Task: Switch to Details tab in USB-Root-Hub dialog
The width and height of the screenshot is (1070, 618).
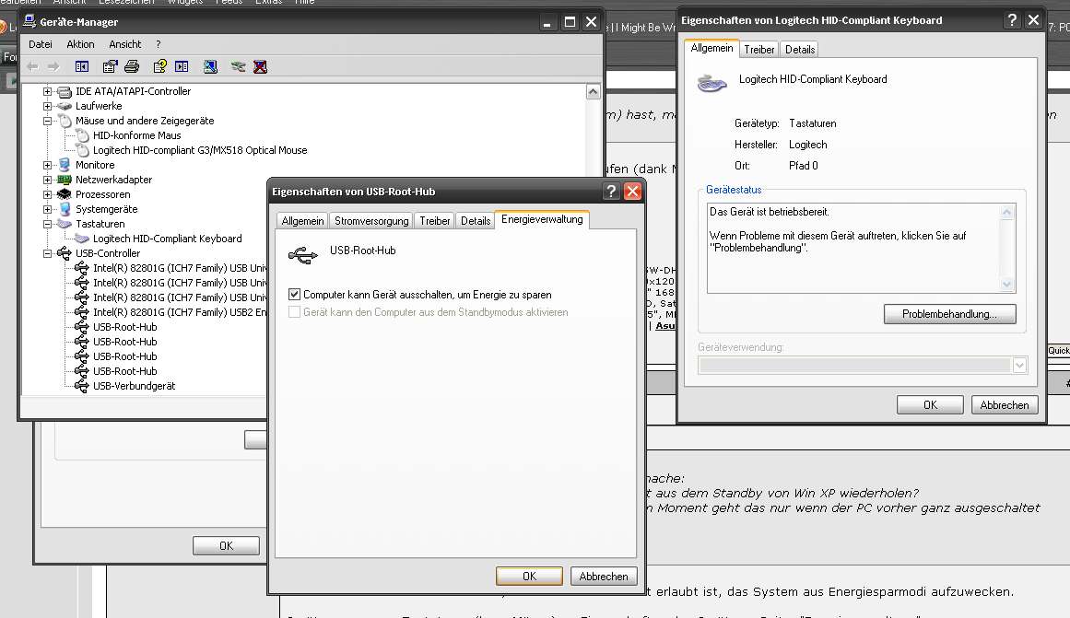Action: (475, 221)
